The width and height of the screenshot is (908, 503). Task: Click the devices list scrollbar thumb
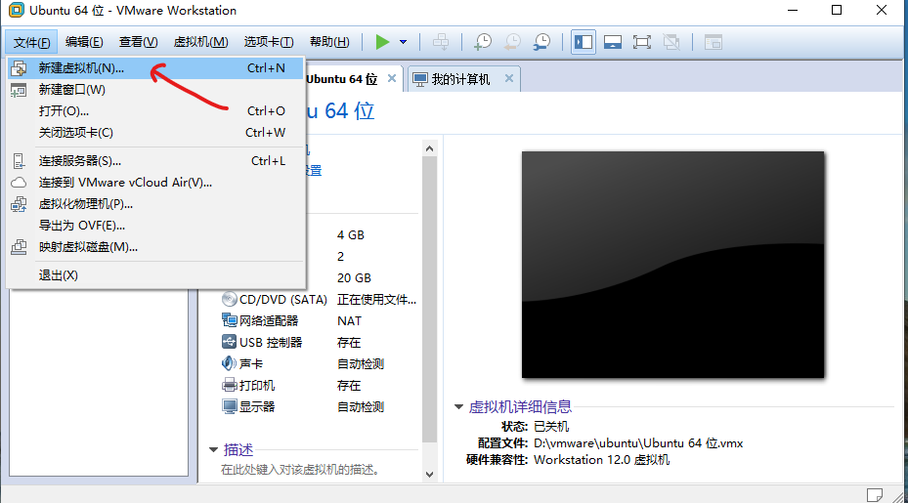429,299
